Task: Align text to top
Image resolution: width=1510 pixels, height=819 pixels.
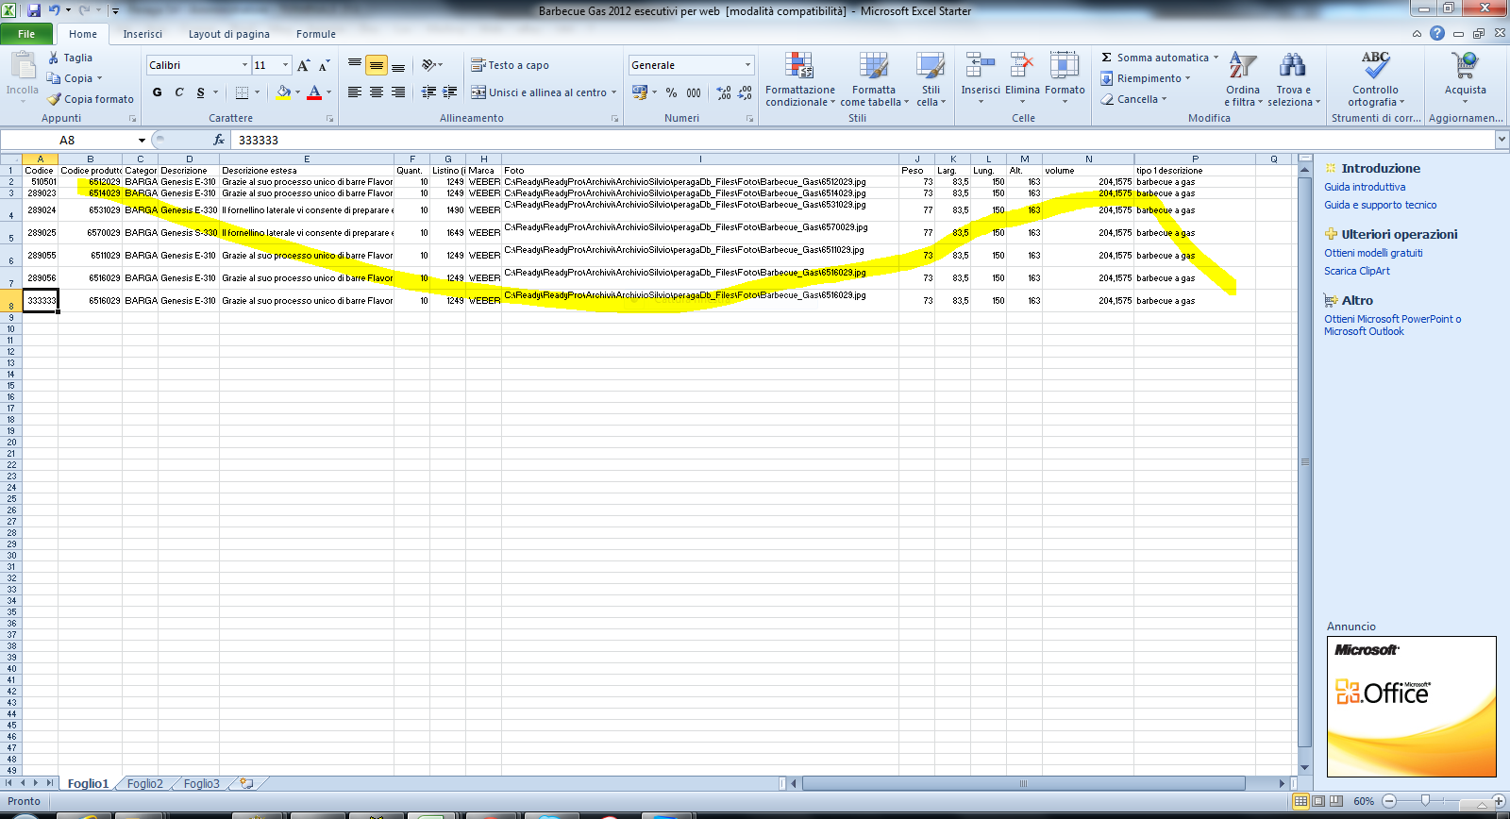Action: coord(355,65)
